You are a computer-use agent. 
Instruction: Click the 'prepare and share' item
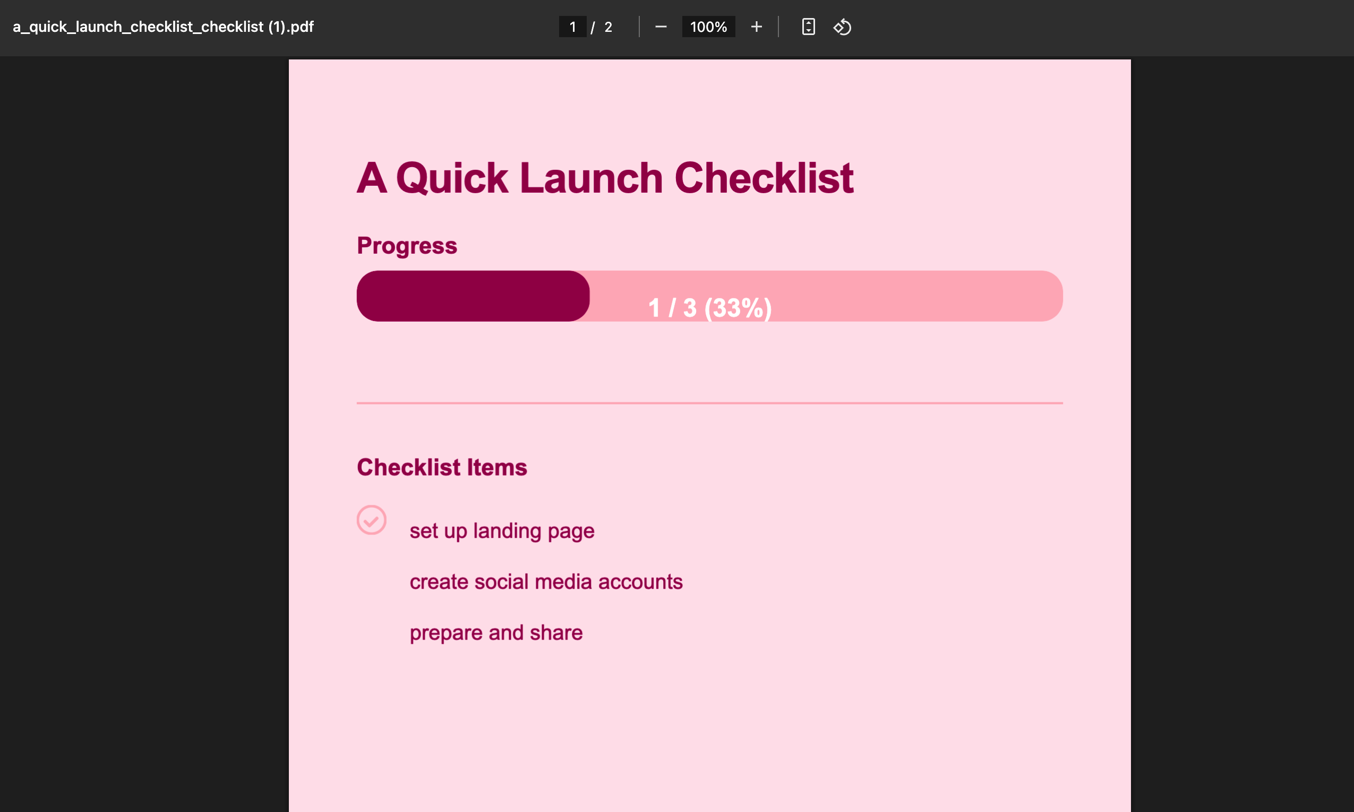(496, 633)
